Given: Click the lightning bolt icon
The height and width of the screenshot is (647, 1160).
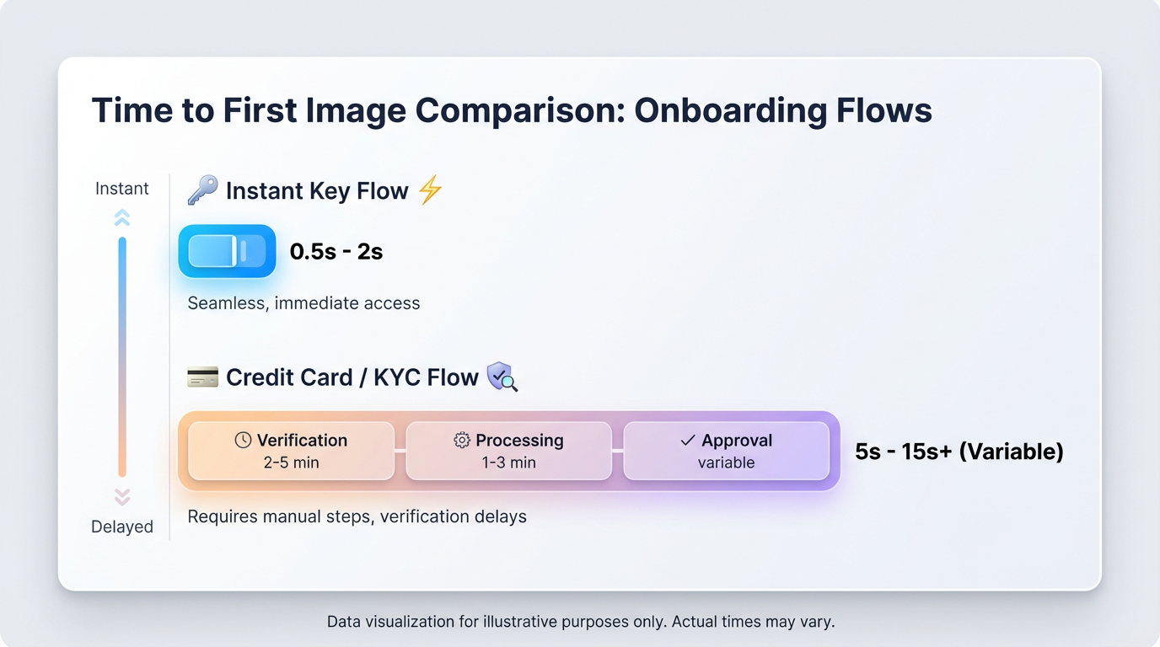Looking at the screenshot, I should 430,190.
